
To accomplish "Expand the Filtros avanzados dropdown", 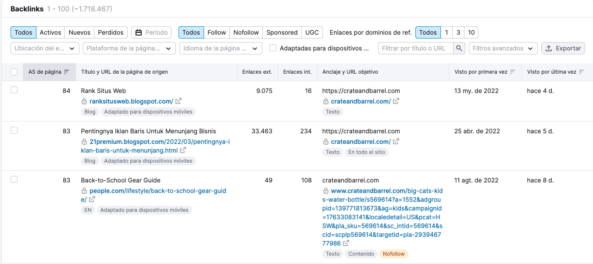I will click(503, 48).
